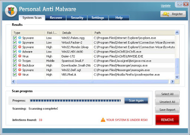Click the red REMOVE button
This screenshot has width=190, height=135.
(x=167, y=120)
